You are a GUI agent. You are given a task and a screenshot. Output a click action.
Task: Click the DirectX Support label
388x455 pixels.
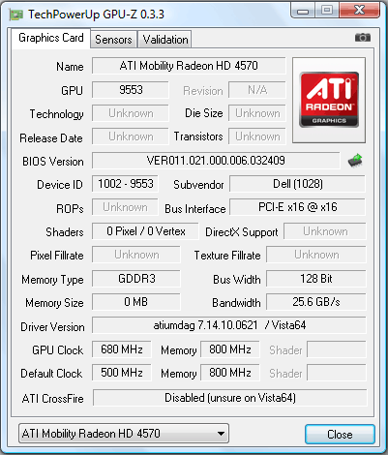tap(242, 232)
